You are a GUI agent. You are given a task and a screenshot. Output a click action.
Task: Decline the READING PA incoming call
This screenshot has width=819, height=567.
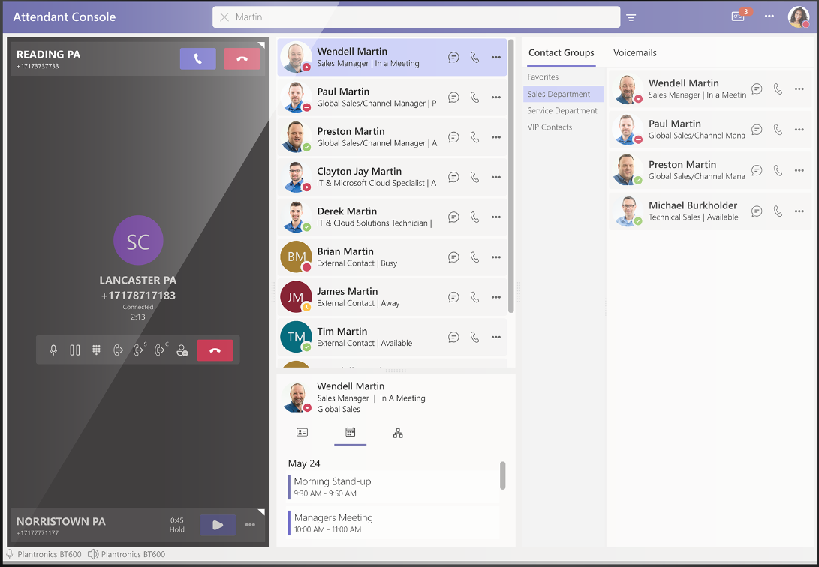[242, 59]
